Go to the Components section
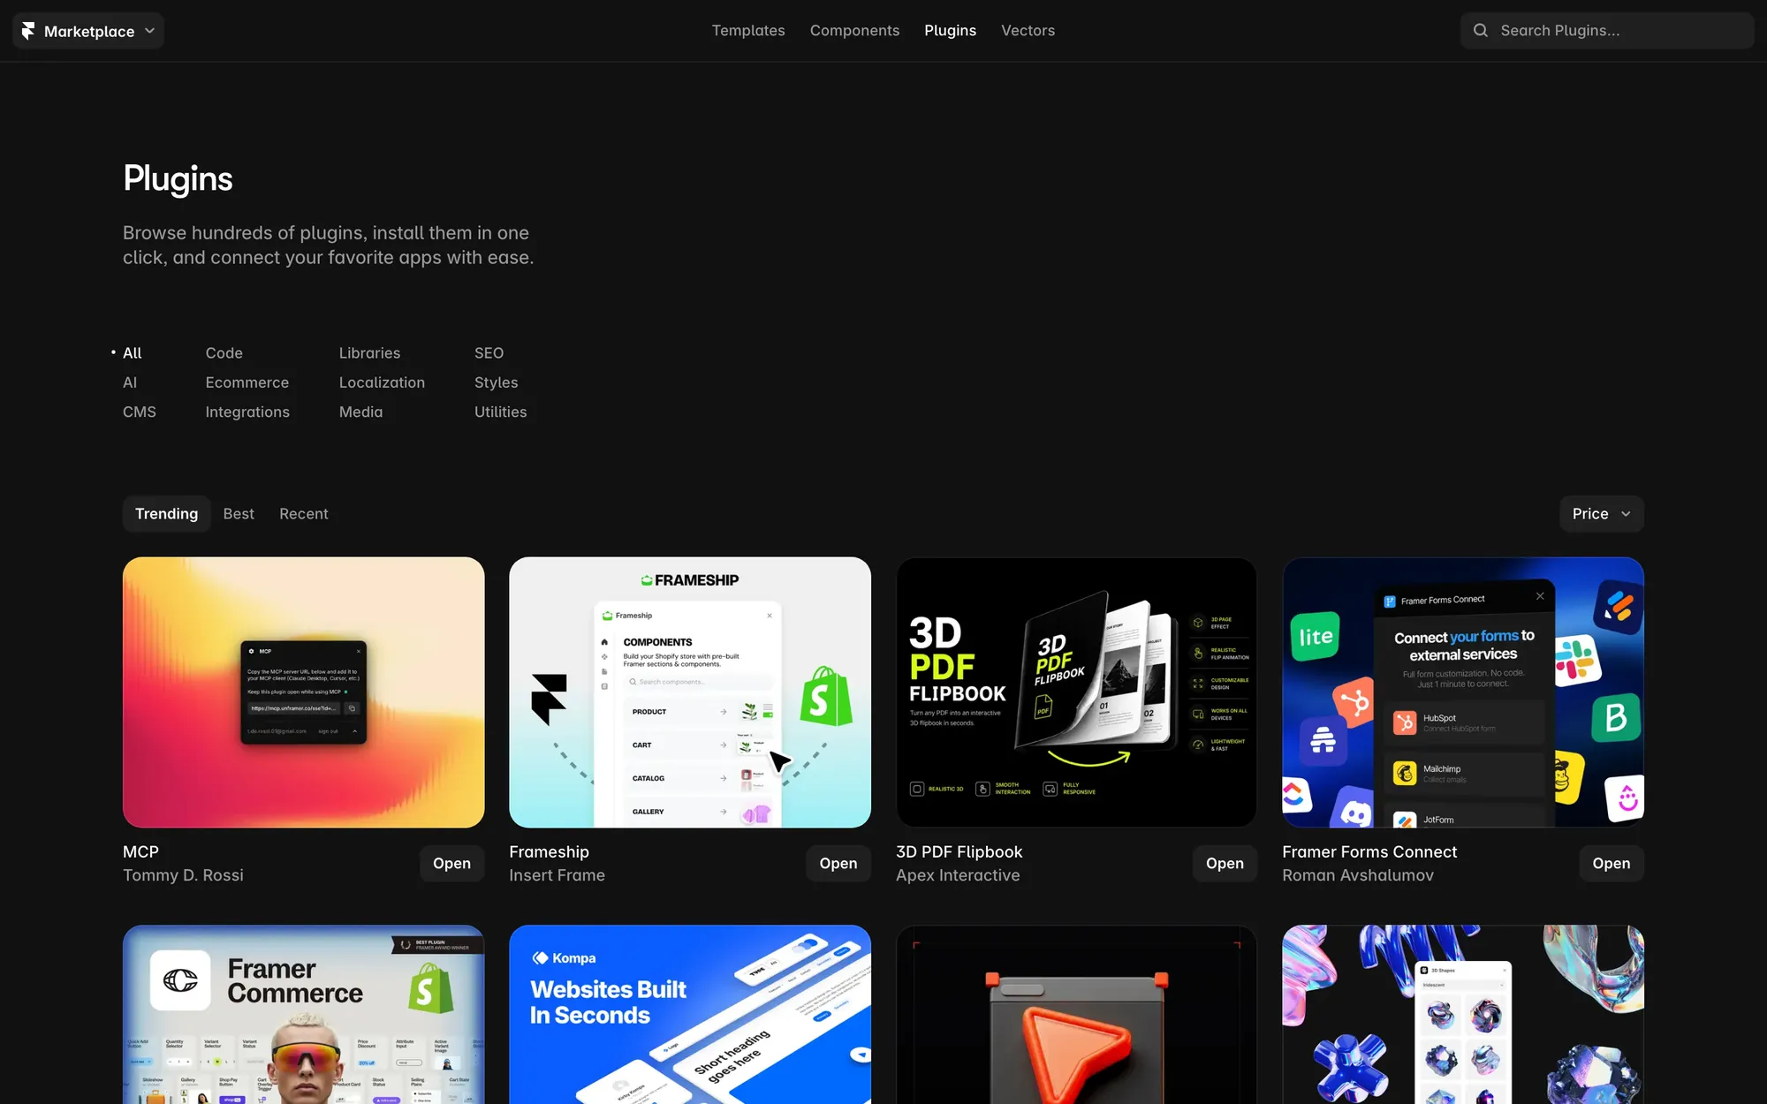 coord(854,31)
